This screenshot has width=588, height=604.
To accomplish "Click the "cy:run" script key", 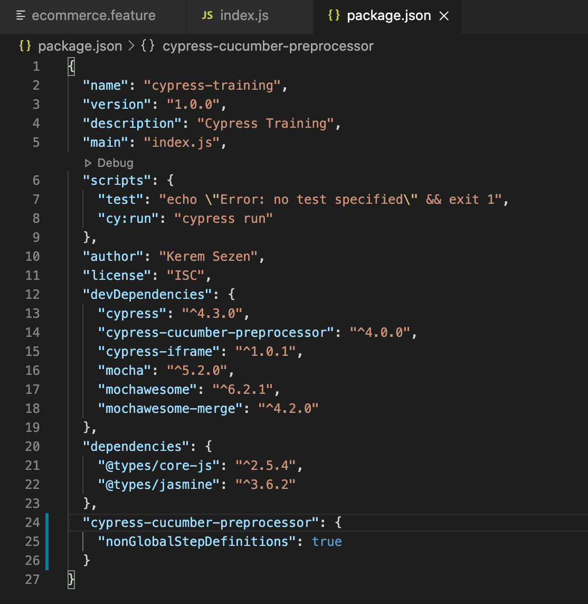I will (x=128, y=219).
